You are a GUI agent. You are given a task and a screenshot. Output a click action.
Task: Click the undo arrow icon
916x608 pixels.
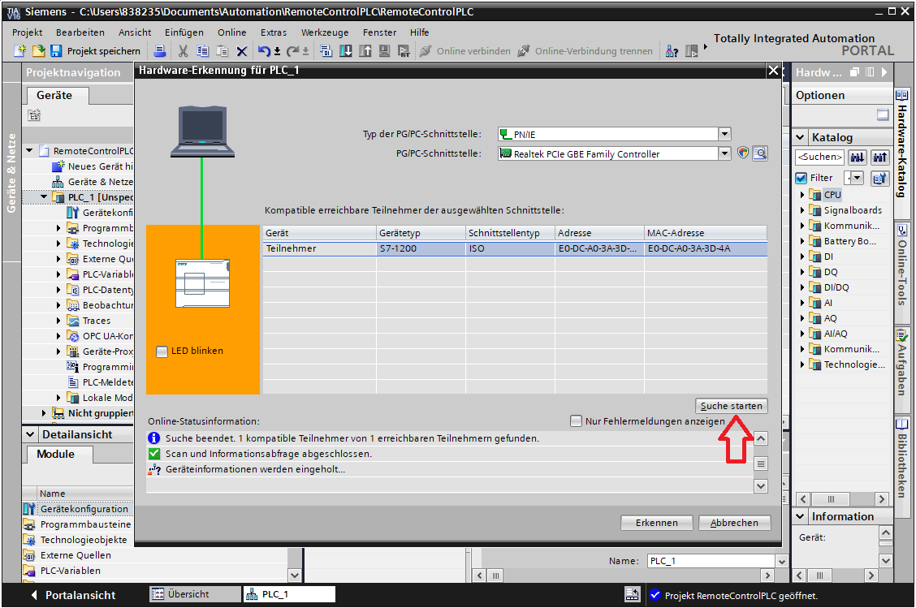click(x=264, y=51)
